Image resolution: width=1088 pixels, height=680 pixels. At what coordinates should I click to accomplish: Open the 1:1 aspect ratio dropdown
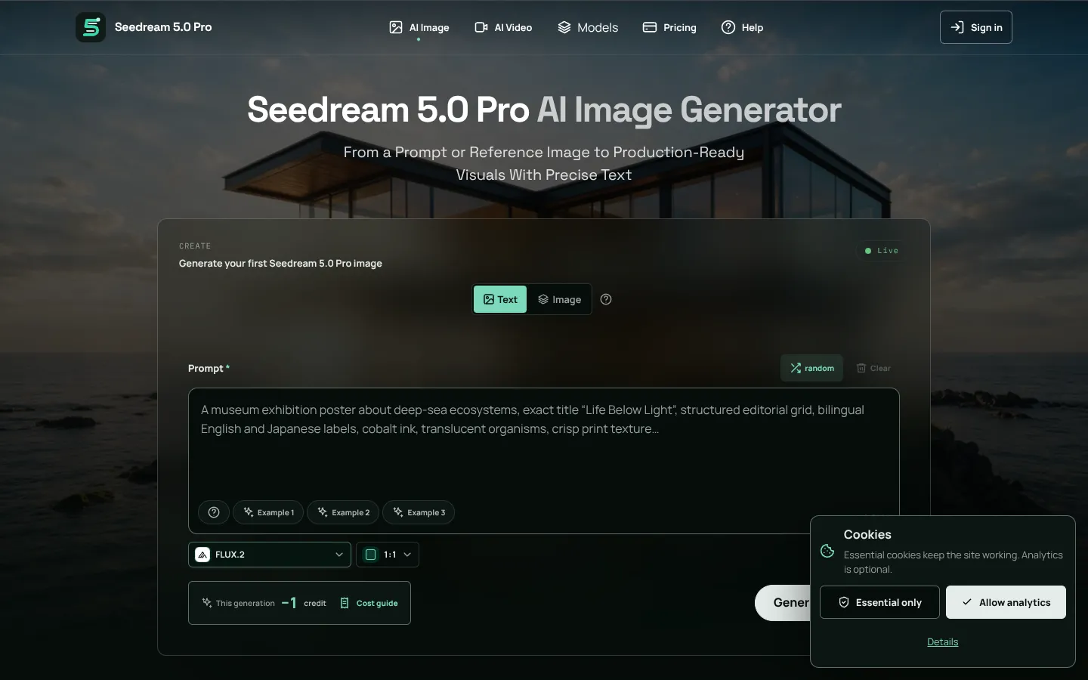388,555
